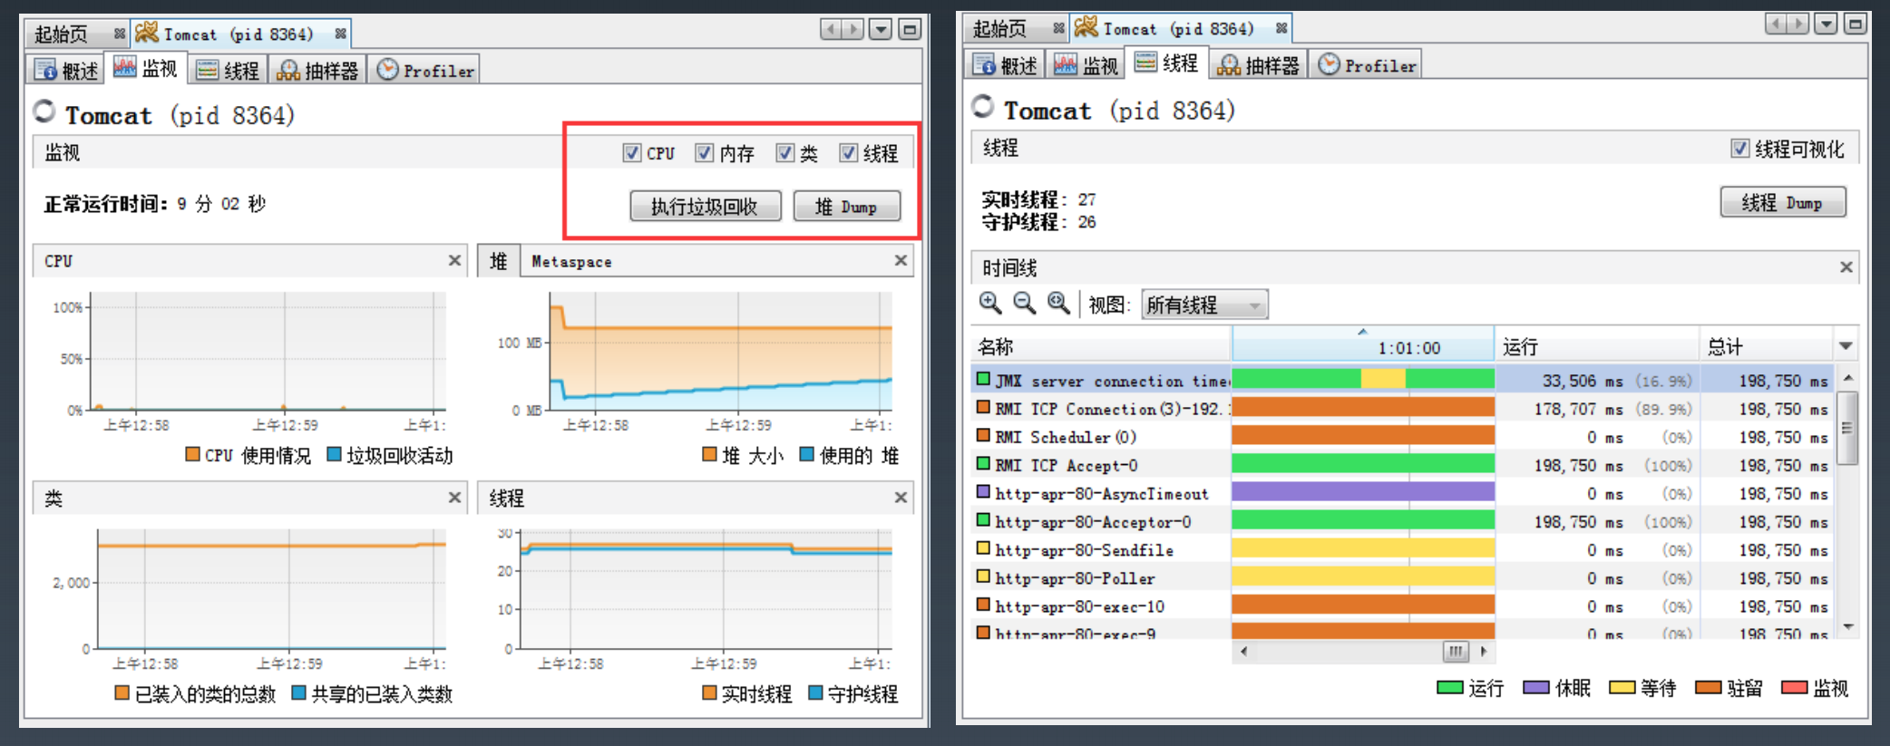Click timeline scrollbar right arrow

click(x=1484, y=651)
